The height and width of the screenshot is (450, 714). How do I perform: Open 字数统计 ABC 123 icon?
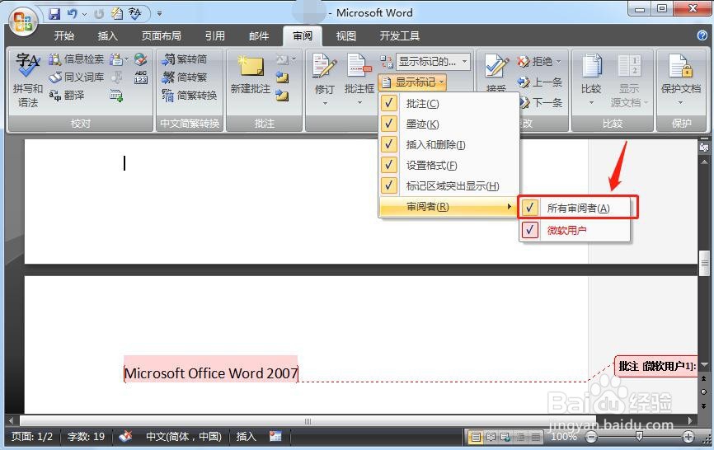[141, 77]
